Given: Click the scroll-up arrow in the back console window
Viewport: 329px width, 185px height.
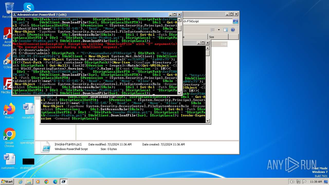Looking at the screenshot, I should coord(208,48).
